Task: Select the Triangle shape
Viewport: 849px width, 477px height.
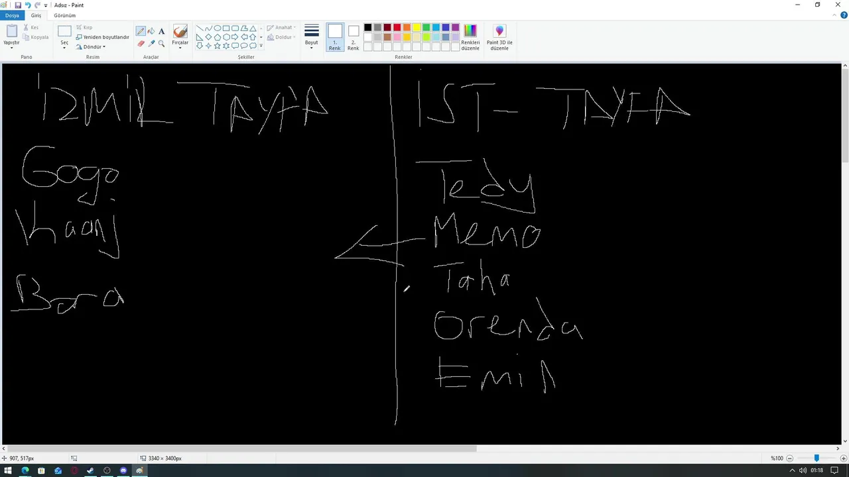Action: [x=253, y=28]
